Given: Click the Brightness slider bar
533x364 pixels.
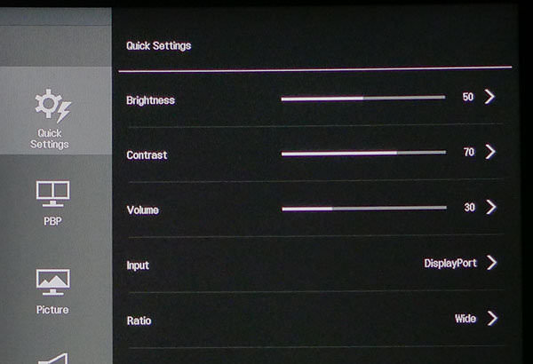Looking at the screenshot, I should 363,98.
